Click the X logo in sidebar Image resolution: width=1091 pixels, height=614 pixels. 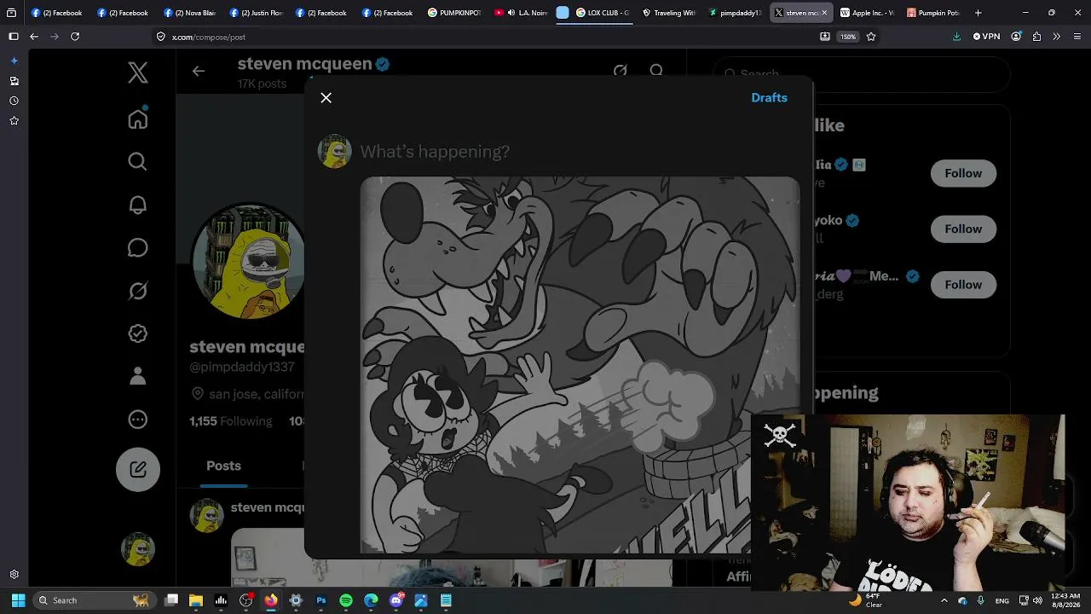tap(138, 72)
